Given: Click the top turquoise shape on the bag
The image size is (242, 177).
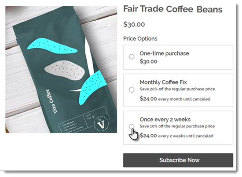Looking at the screenshot, I should [52, 46].
